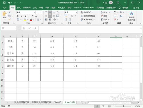Collapse the ribbon with the chevron
Viewport: 143px width, 108px height.
tap(141, 23)
